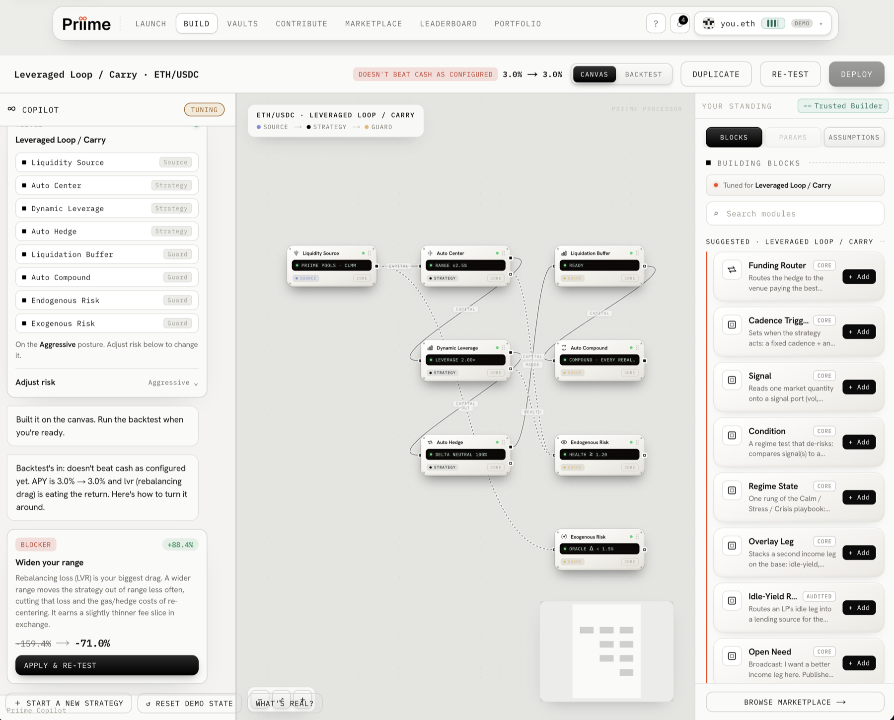Click the Auto Compound refresh icon on canvas
The height and width of the screenshot is (720, 894).
point(564,348)
